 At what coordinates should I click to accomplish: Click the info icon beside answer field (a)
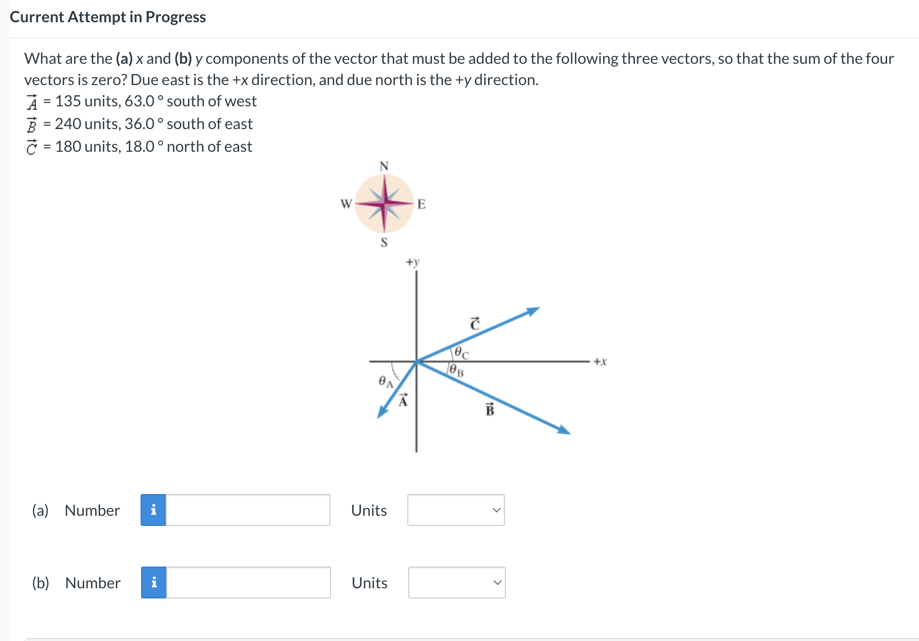coord(154,510)
